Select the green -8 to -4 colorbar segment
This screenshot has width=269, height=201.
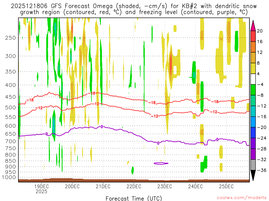(x=253, y=90)
